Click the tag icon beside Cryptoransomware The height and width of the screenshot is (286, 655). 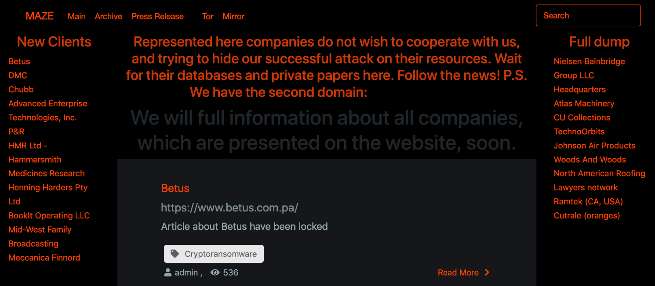175,254
